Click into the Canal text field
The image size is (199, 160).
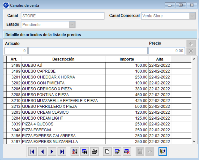coord(63,16)
